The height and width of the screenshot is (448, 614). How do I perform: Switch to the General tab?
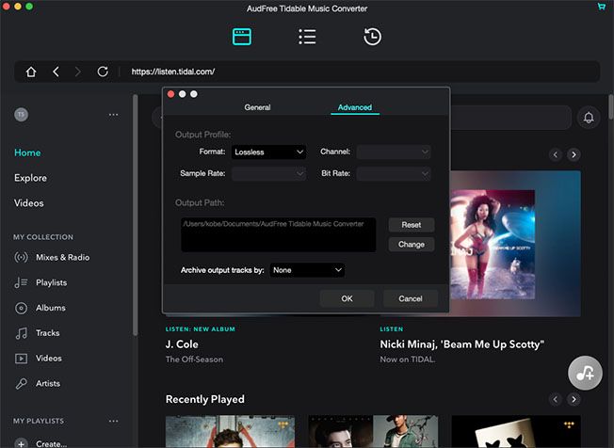pos(257,107)
